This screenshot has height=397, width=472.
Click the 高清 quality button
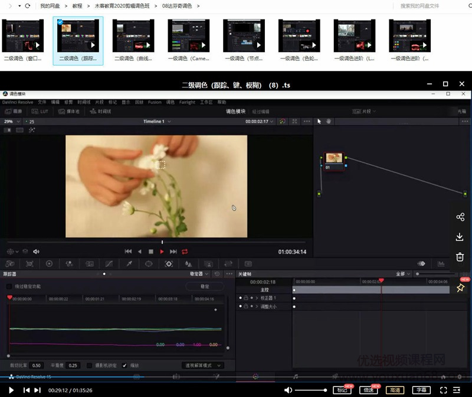[x=395, y=390]
